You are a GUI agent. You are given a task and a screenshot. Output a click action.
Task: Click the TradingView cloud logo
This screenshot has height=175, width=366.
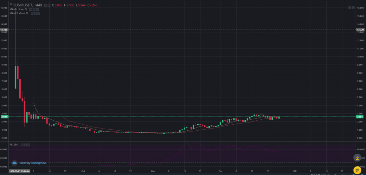pyautogui.click(x=15, y=163)
